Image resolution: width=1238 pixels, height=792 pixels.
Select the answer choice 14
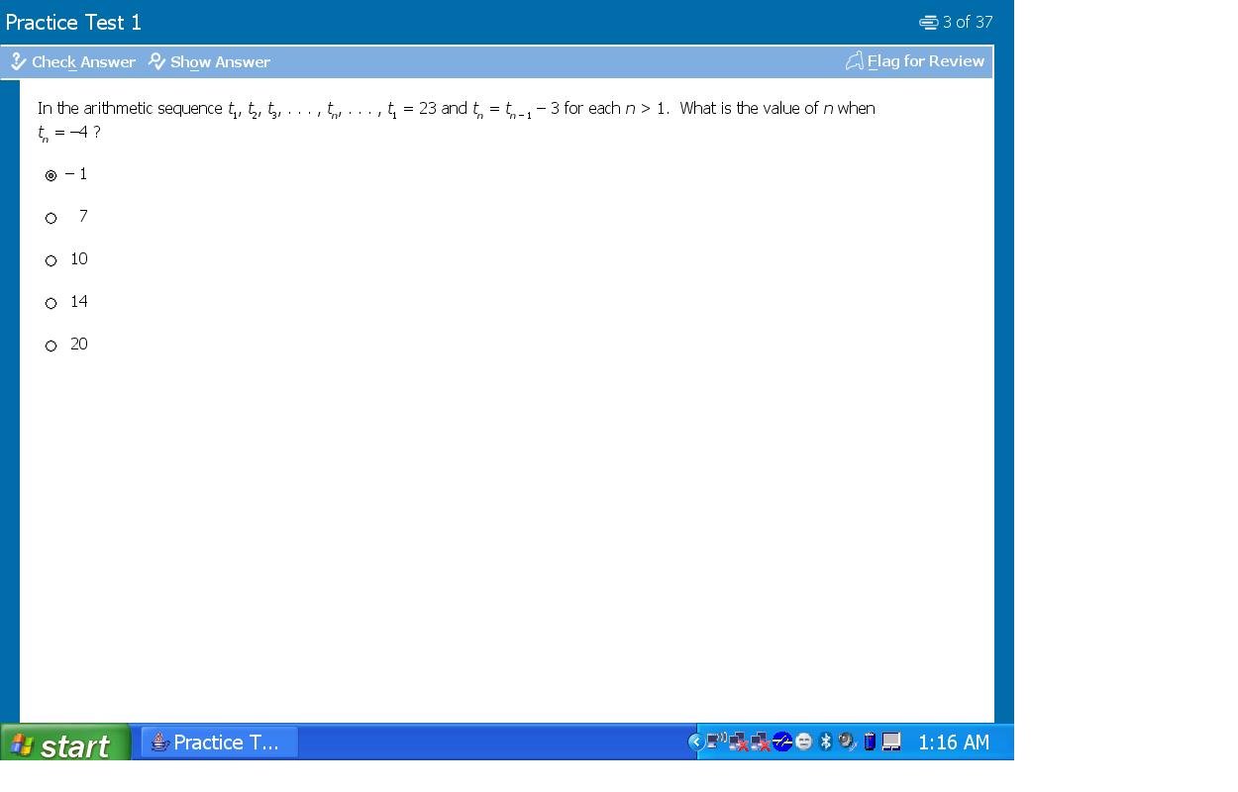(52, 303)
